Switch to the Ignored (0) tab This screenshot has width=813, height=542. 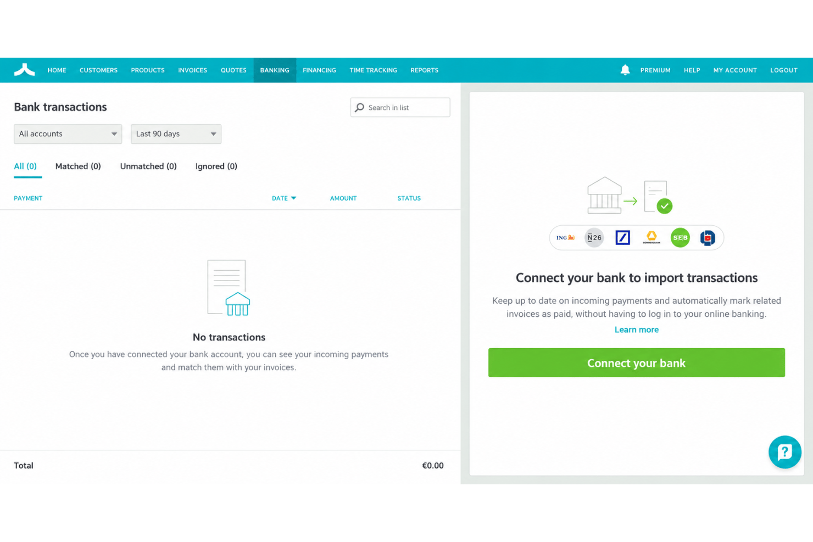tap(216, 166)
